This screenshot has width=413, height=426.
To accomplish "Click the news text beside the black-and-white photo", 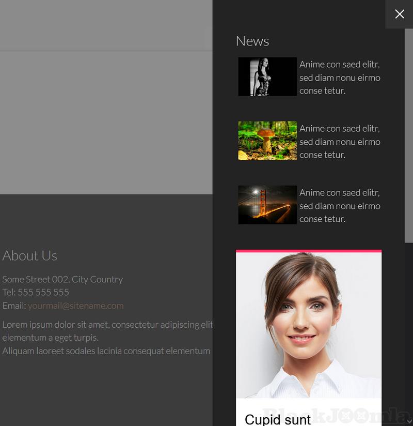I will point(339,78).
